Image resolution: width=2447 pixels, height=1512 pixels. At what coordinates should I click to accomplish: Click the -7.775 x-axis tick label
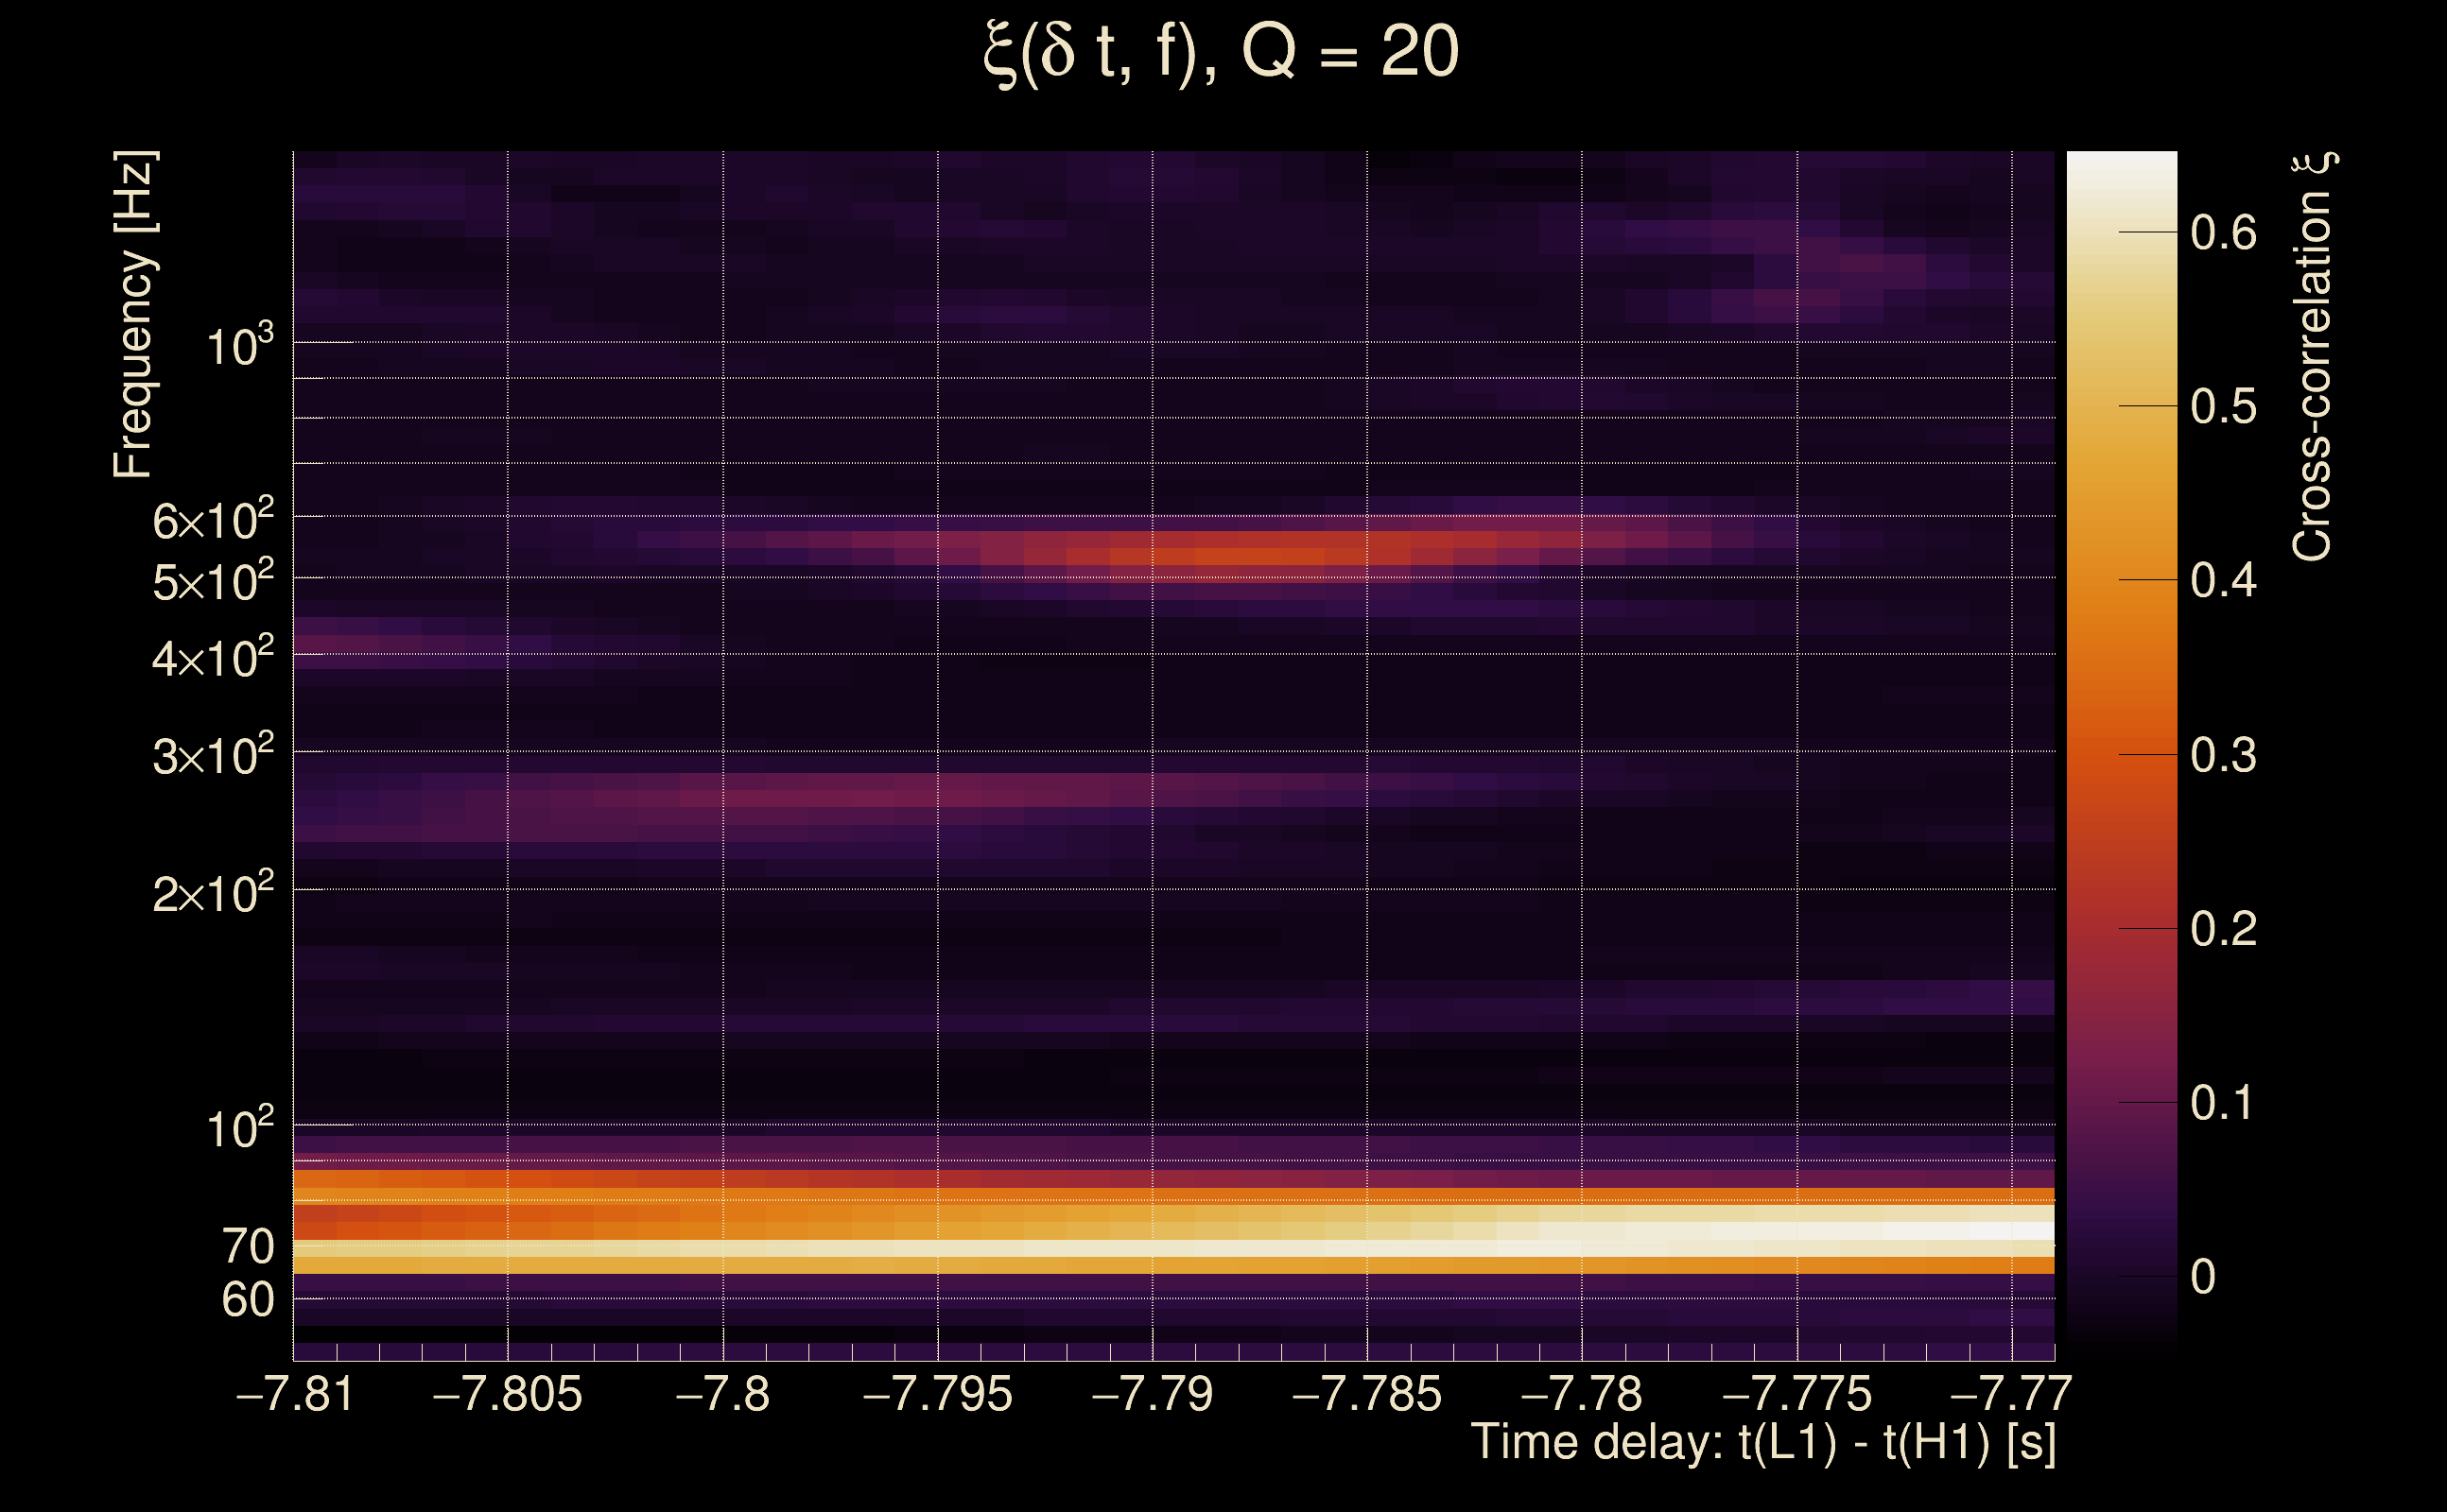tap(1796, 1394)
